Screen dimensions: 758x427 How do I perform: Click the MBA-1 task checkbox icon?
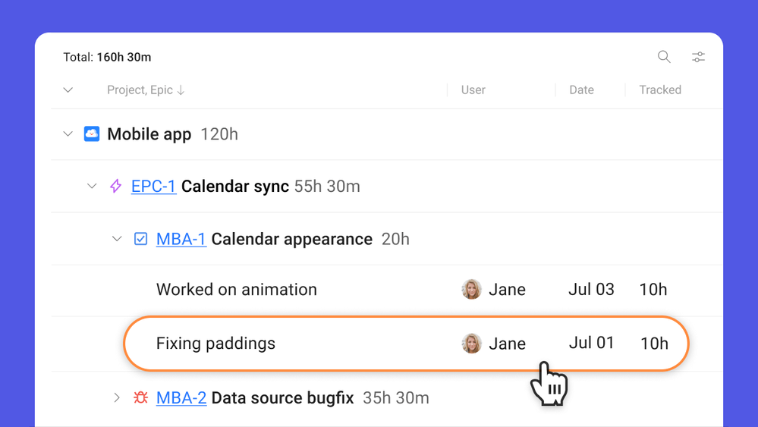tap(140, 239)
